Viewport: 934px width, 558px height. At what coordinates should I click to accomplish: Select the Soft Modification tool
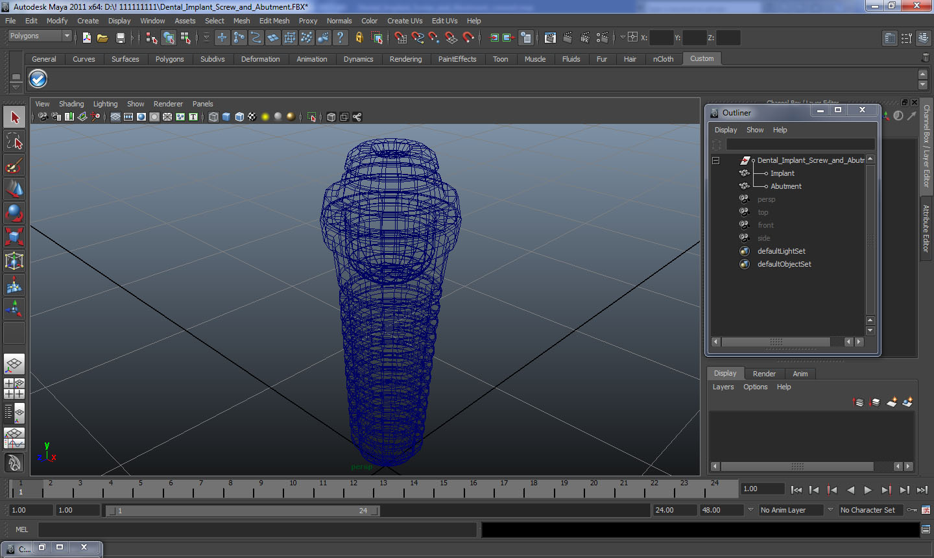point(14,285)
